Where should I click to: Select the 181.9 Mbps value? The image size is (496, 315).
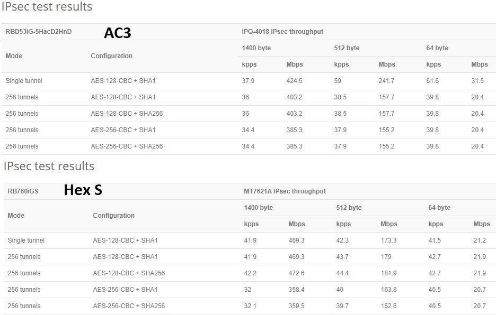[x=389, y=273]
